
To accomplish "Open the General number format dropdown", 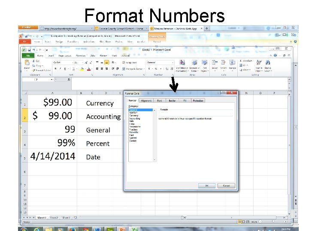I will (x=173, y=62).
